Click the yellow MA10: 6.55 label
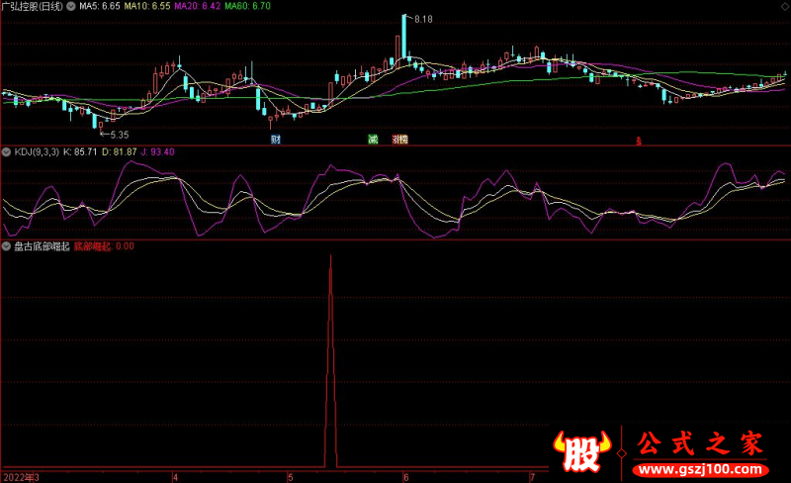This screenshot has width=791, height=483. click(x=147, y=6)
